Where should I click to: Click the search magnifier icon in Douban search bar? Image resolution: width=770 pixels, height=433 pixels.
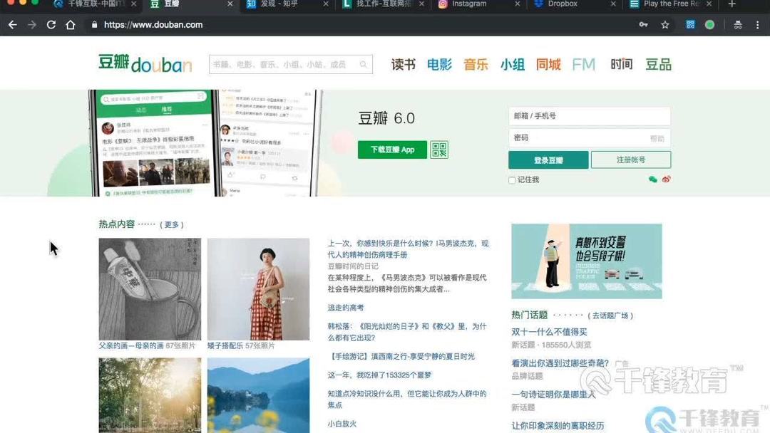tap(364, 64)
